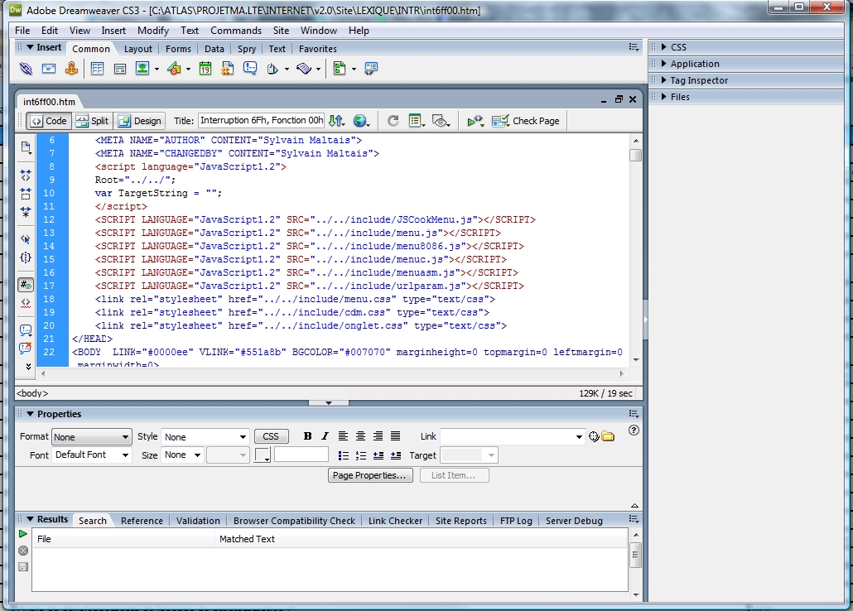Insert a table using the toolbar icon
Image resolution: width=853 pixels, height=611 pixels.
click(x=98, y=69)
